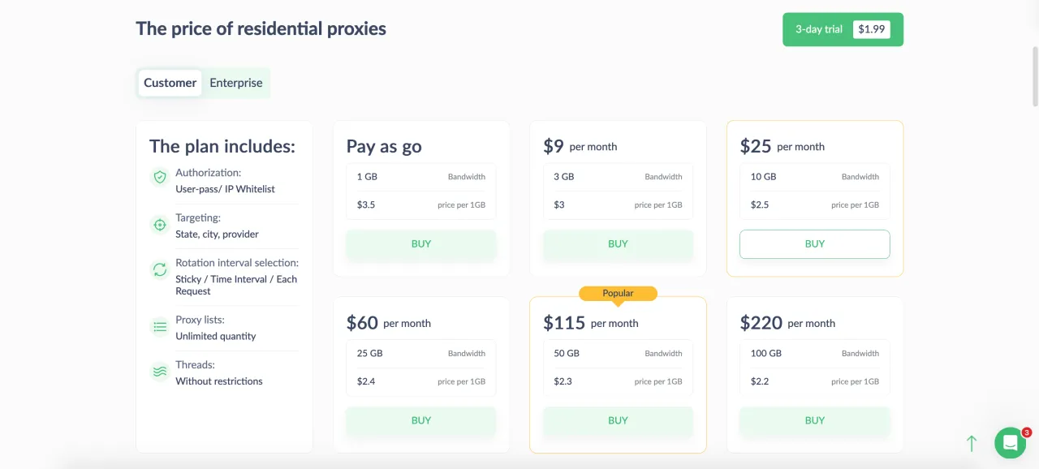Buy the $220 per month plan
Screen dimensions: 1039x469
click(814, 420)
